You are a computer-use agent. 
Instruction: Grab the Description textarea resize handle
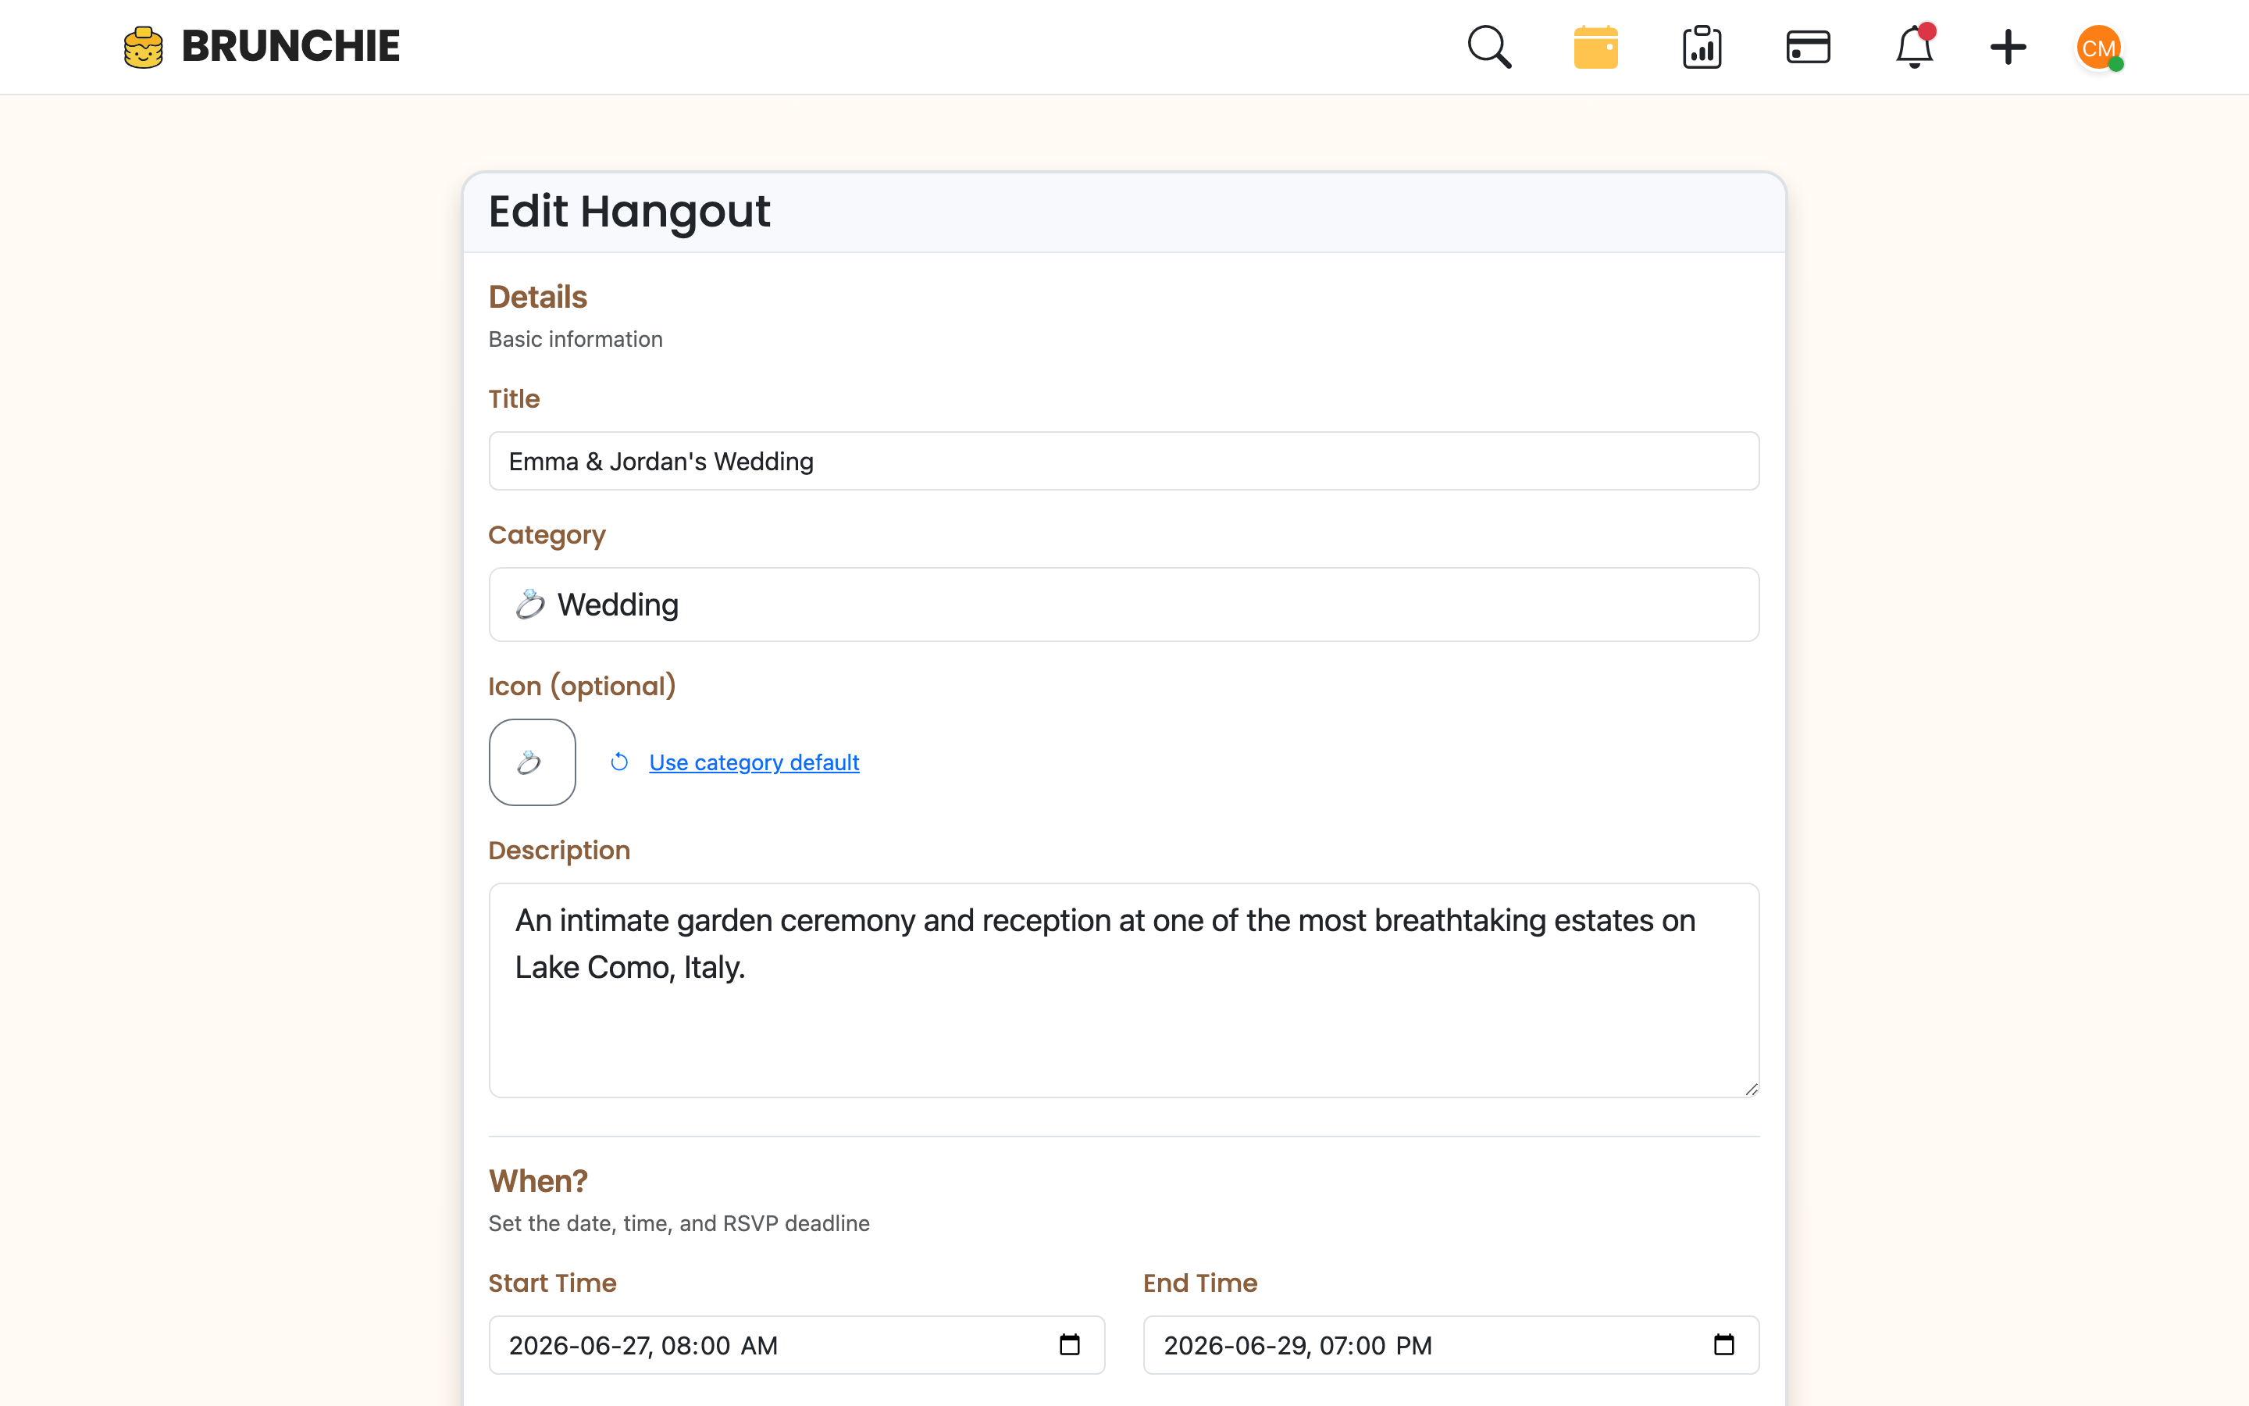click(x=1751, y=1089)
